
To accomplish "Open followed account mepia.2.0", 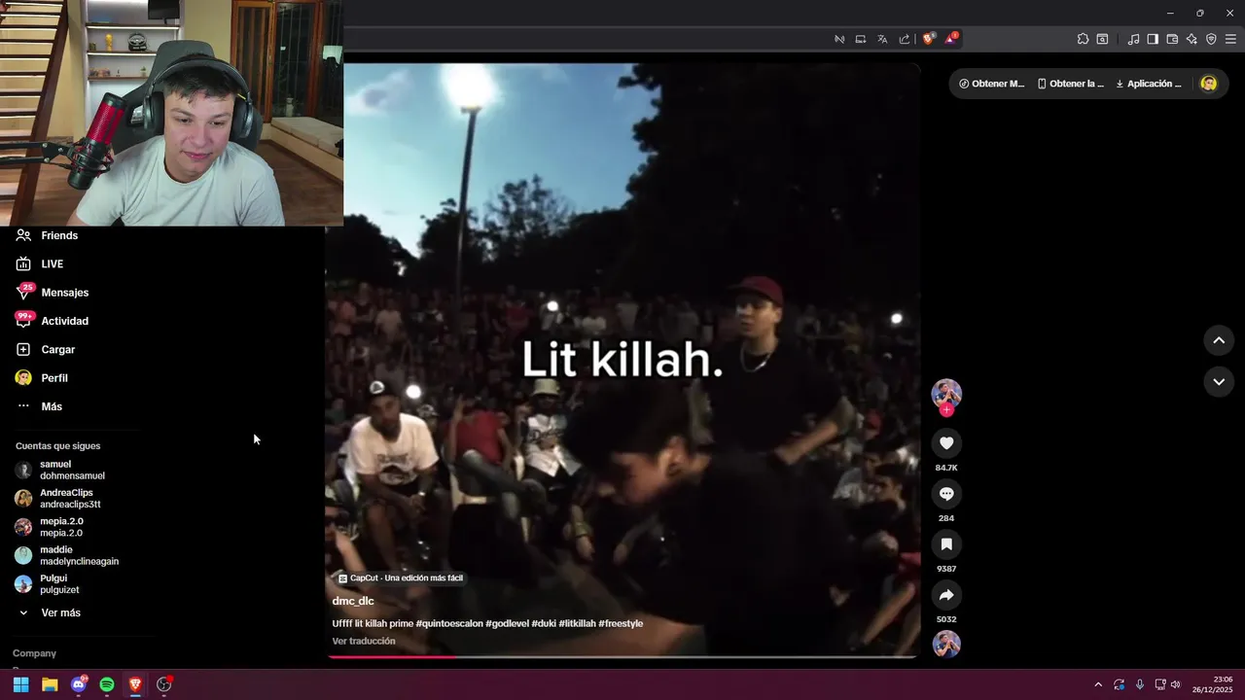I will pos(49,527).
